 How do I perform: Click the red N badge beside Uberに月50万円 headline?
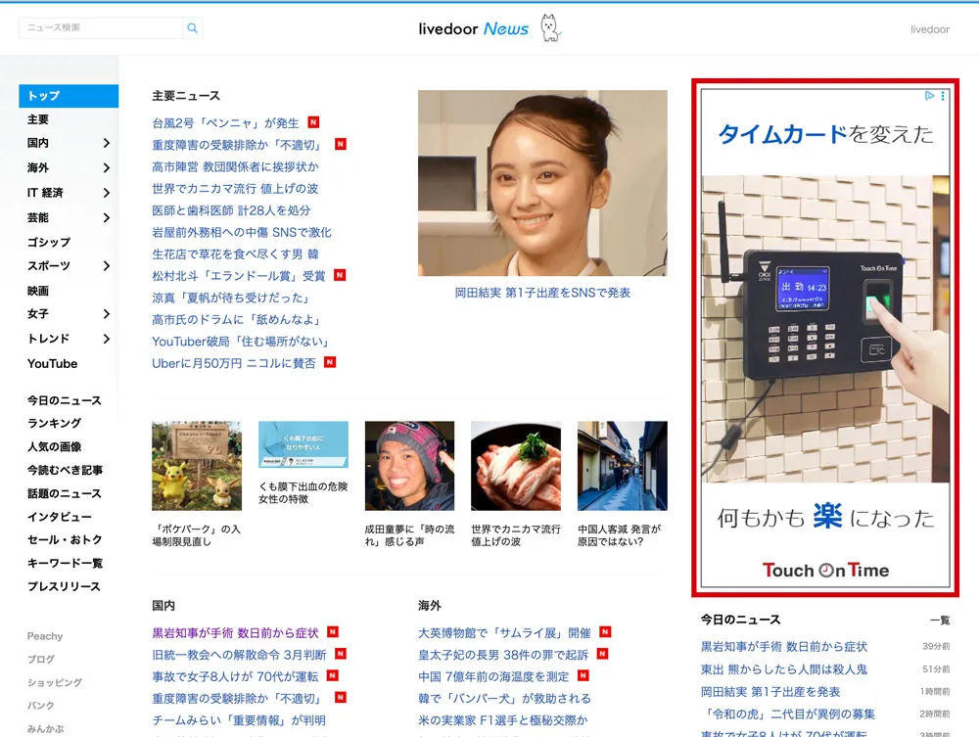coord(330,362)
